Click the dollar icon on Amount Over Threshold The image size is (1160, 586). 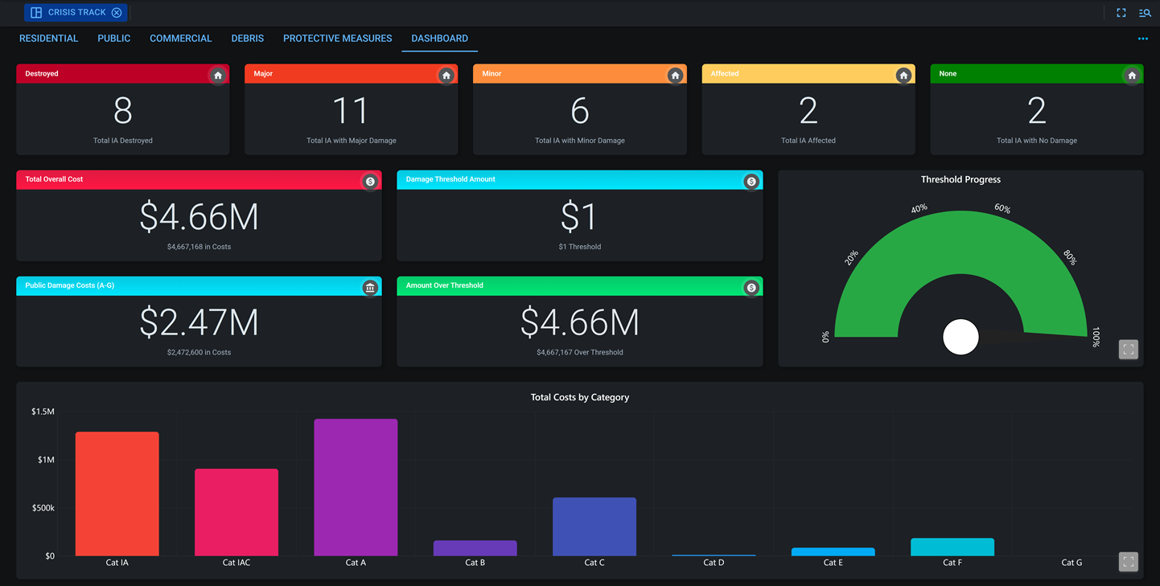click(x=751, y=287)
